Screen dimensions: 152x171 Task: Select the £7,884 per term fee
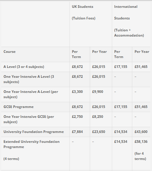coord(77,132)
